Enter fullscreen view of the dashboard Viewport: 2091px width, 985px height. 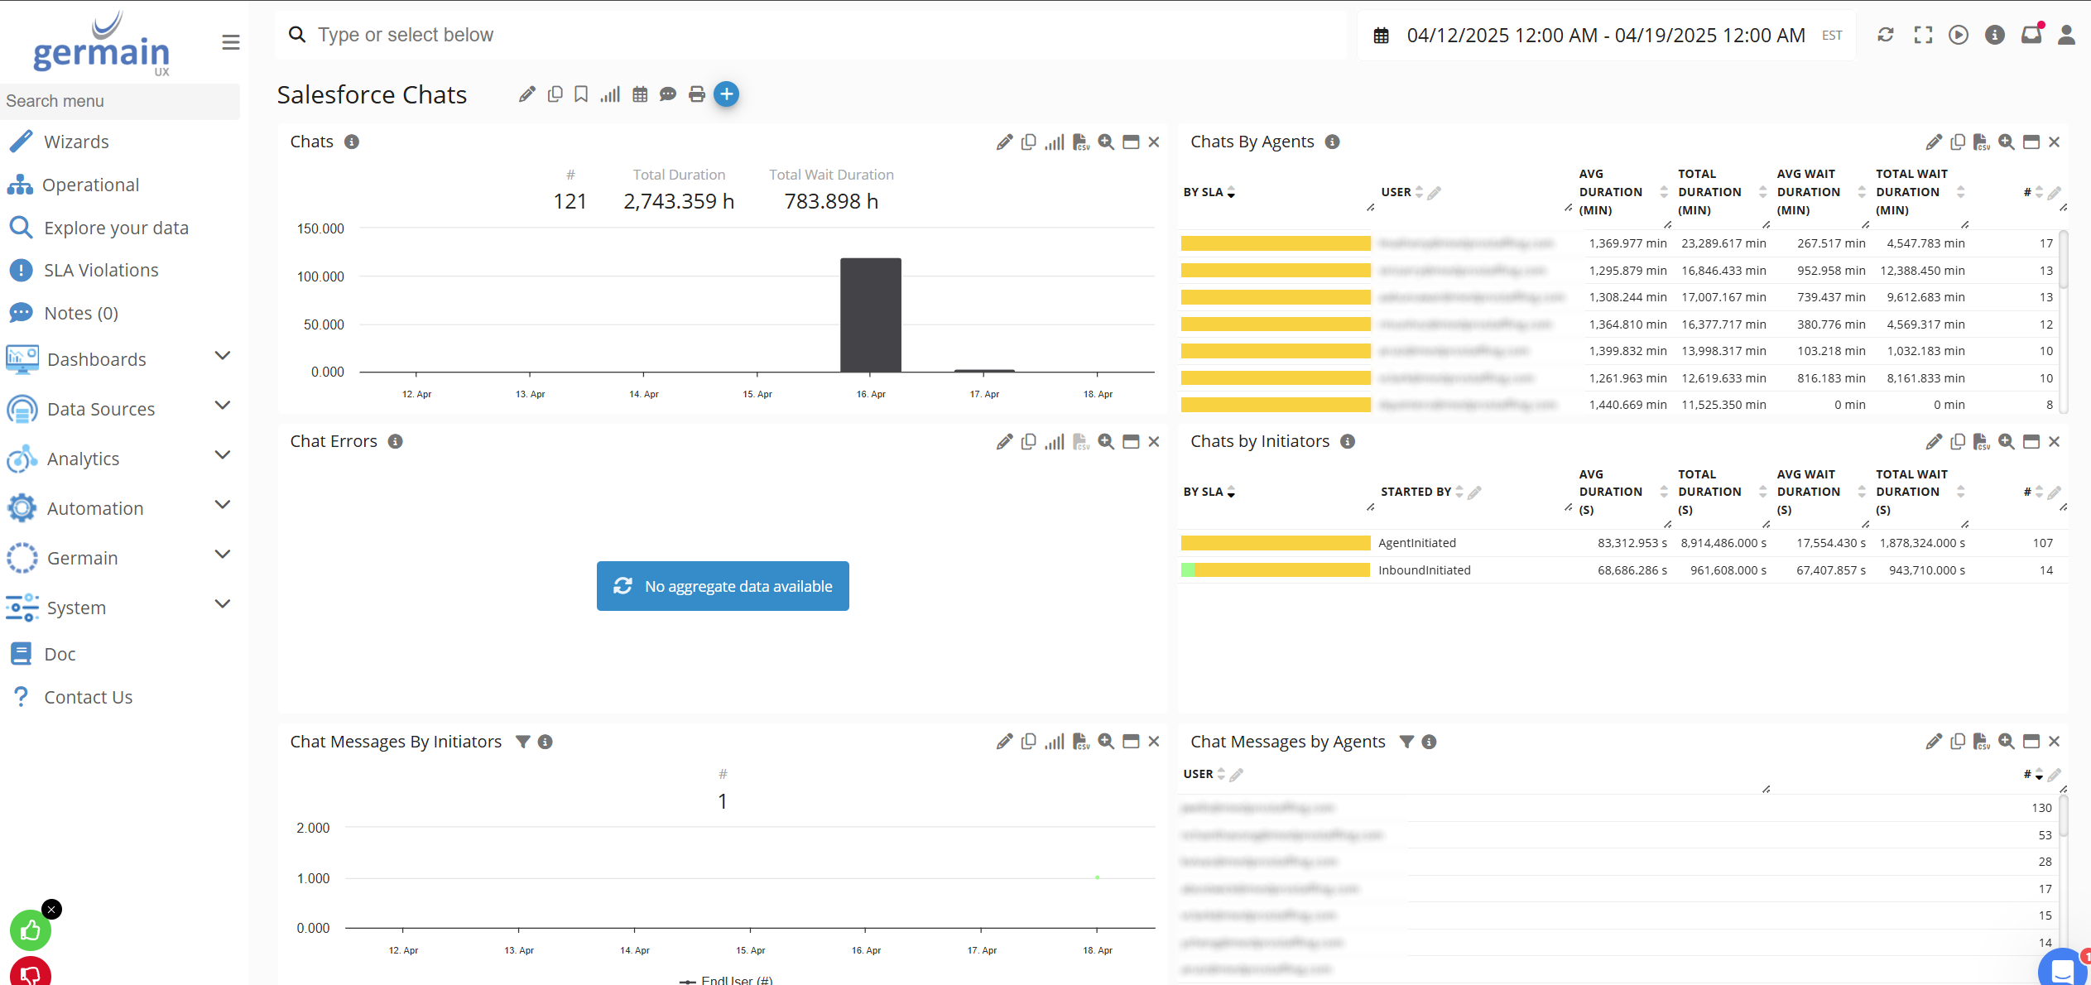coord(1923,35)
